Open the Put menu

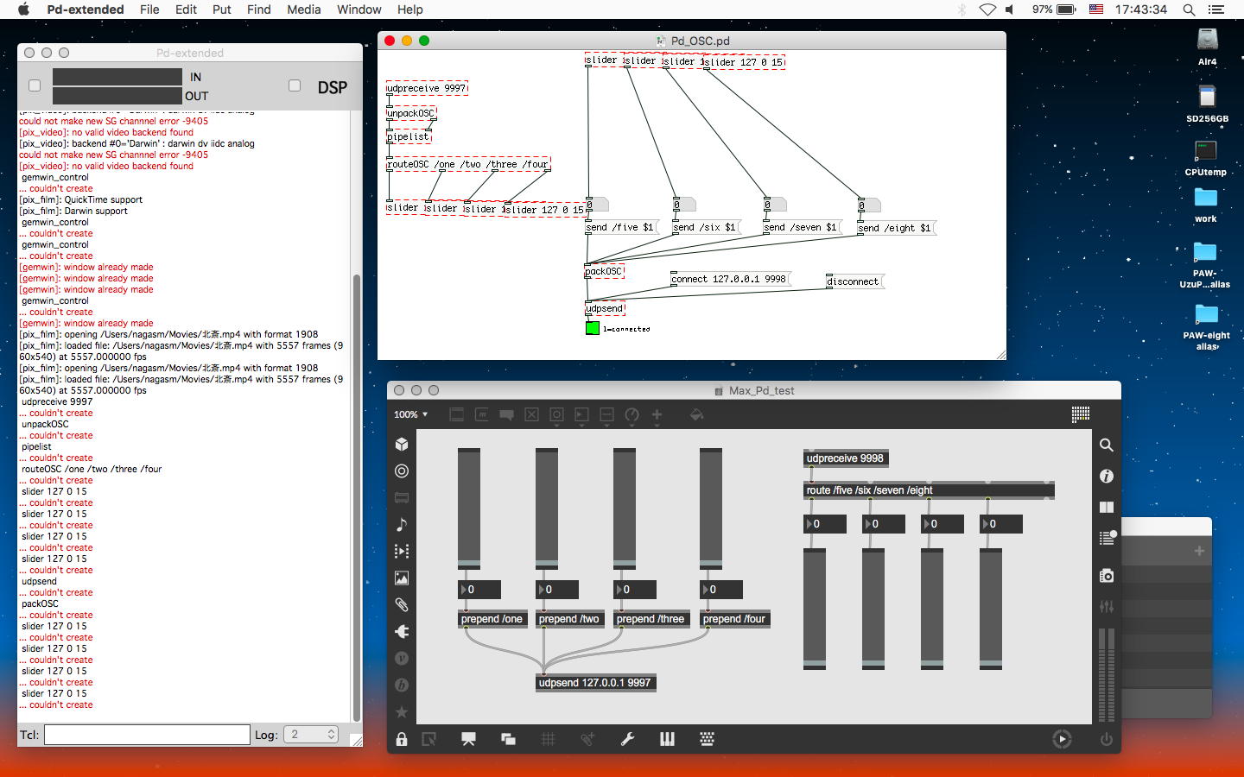click(x=222, y=9)
